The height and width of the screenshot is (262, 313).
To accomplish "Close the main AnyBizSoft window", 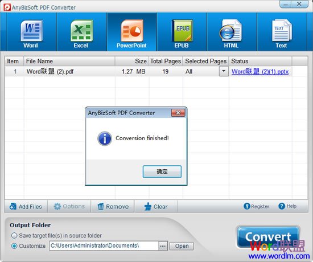I will (299, 4).
